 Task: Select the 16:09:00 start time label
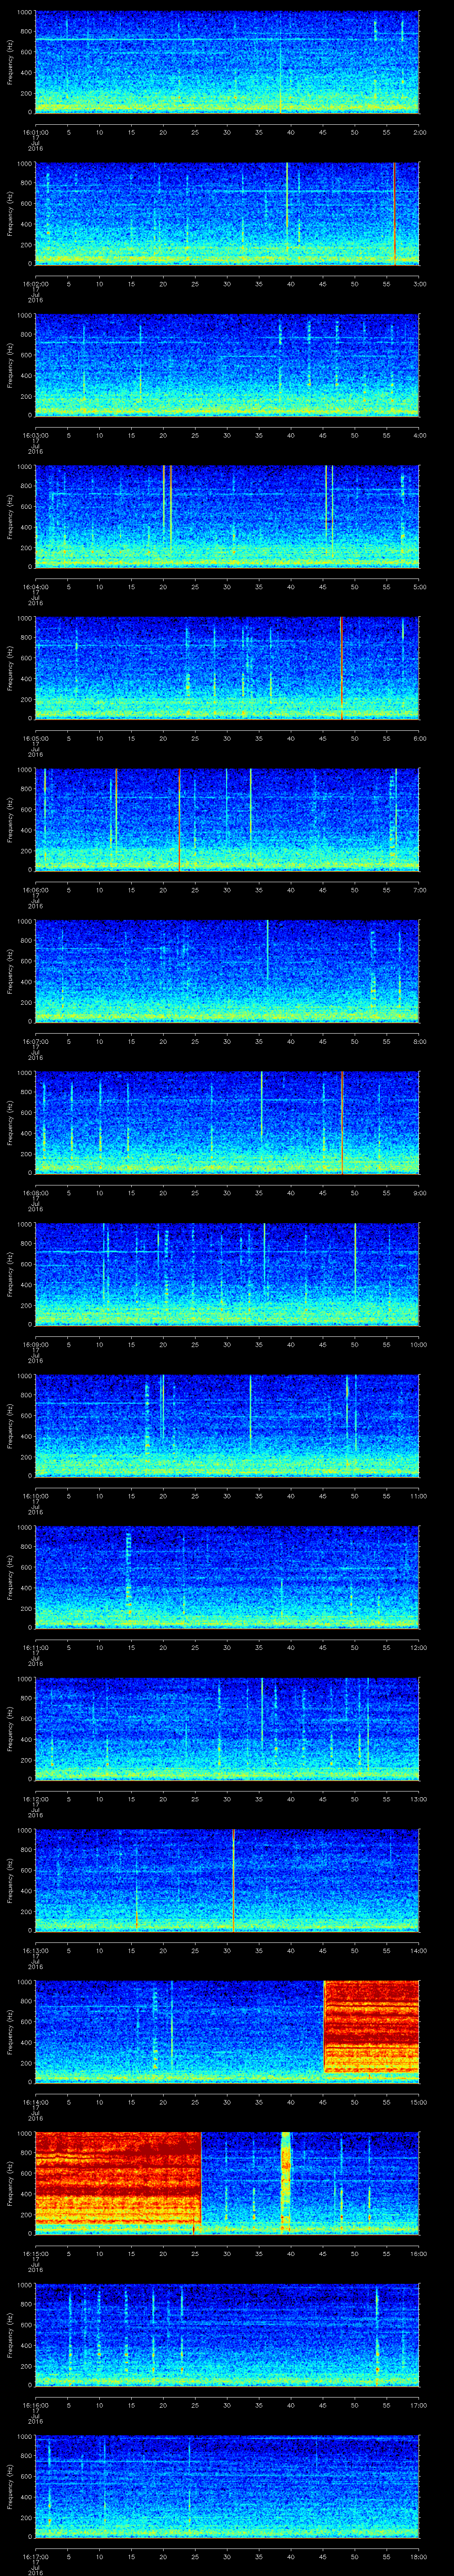(x=35, y=1344)
